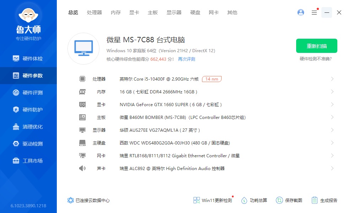
Task: Click the 处理器 chip icon
Action: point(82,79)
